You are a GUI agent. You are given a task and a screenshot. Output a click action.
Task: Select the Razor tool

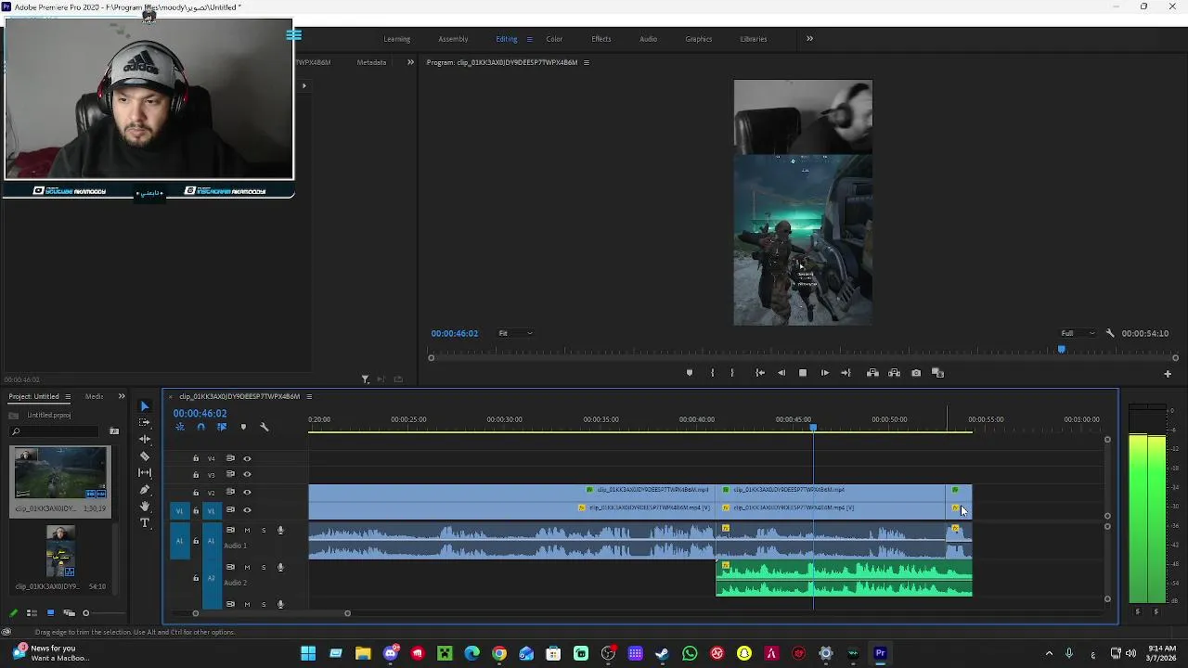(x=144, y=456)
